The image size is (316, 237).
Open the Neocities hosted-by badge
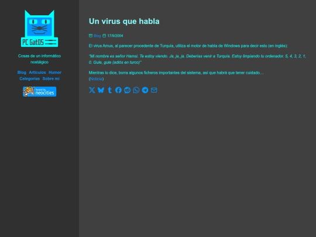click(x=40, y=91)
